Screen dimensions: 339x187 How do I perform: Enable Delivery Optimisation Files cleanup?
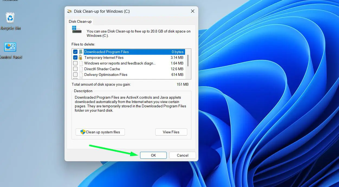(75, 75)
